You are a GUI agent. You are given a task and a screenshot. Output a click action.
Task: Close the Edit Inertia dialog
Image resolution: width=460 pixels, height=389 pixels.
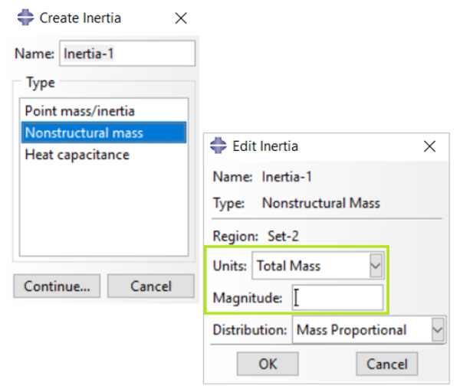[x=429, y=146]
